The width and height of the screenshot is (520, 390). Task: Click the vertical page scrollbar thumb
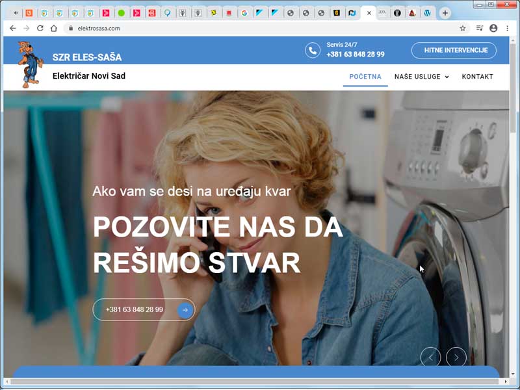513,88
